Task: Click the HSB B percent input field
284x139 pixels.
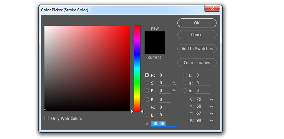Action: coord(165,91)
